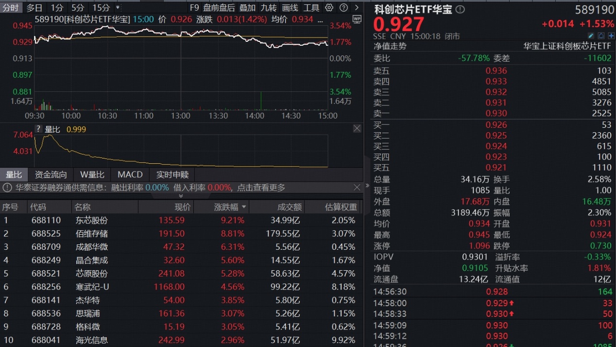Viewport: 616px width, 347px height.
Task: Click the pencil note icon near quote
Action: [x=591, y=36]
